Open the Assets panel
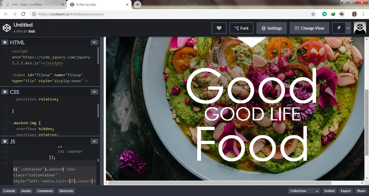The image size is (369, 196). point(26,191)
